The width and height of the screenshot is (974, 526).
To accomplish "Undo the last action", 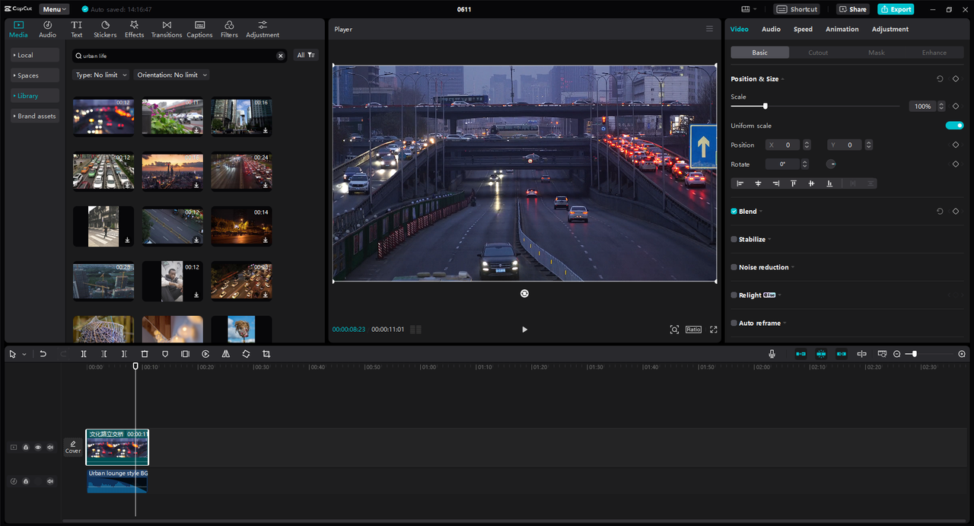I will 43,354.
